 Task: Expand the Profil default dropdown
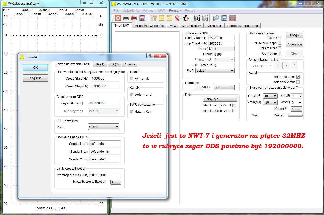[x=215, y=71]
